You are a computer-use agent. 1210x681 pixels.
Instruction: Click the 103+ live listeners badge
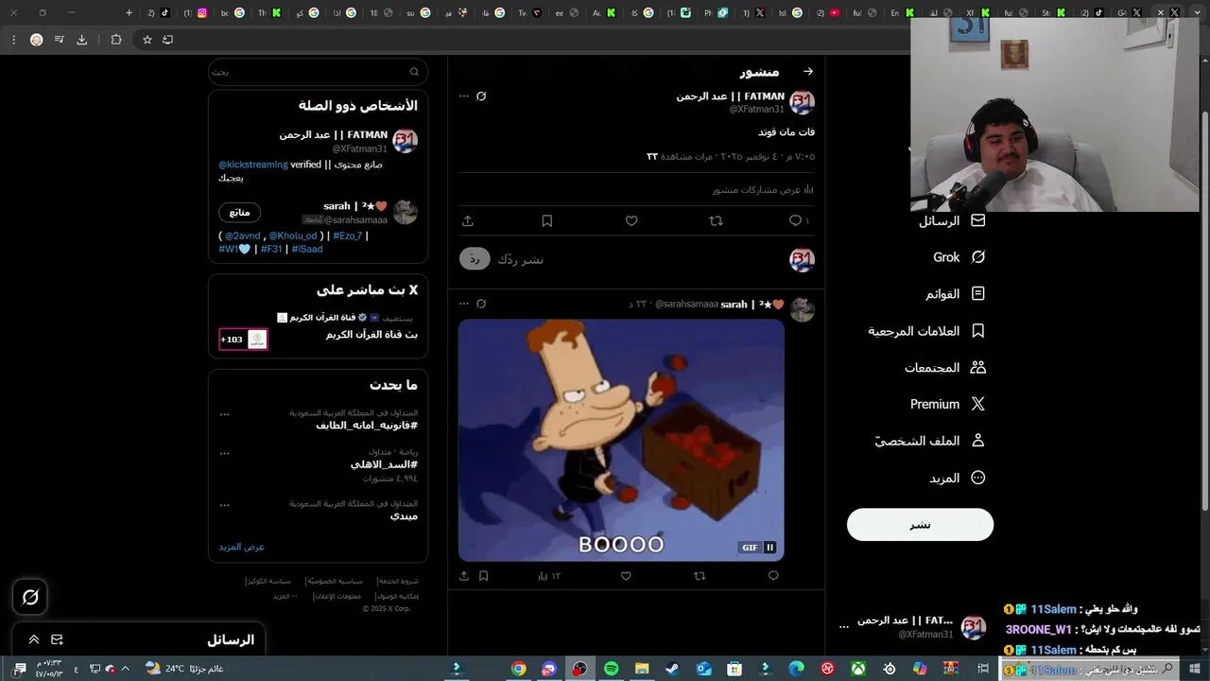[243, 340]
